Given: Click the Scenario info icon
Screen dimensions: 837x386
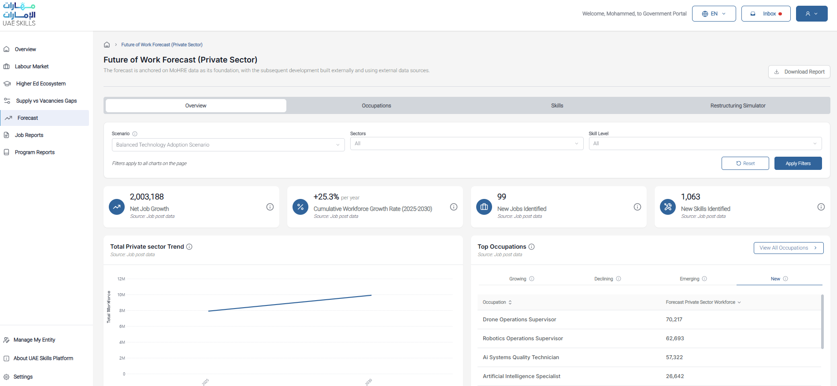Looking at the screenshot, I should [x=135, y=134].
